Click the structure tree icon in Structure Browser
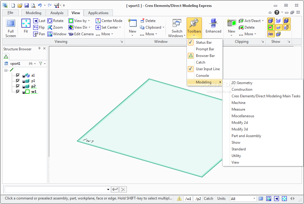This screenshot has height=204, width=304. (6, 57)
